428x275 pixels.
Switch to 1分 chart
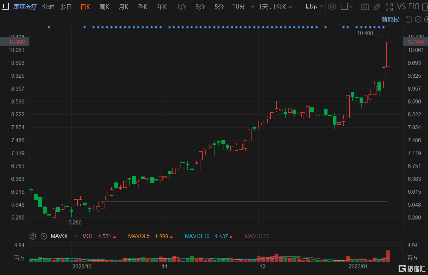click(x=181, y=7)
